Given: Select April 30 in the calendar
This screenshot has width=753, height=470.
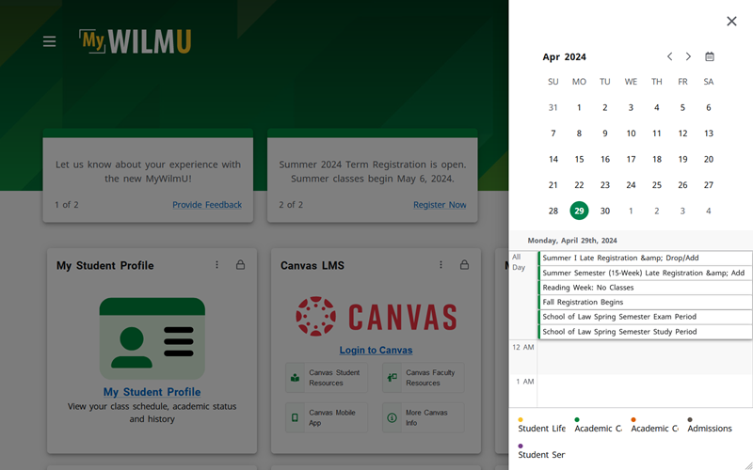Looking at the screenshot, I should tap(605, 211).
